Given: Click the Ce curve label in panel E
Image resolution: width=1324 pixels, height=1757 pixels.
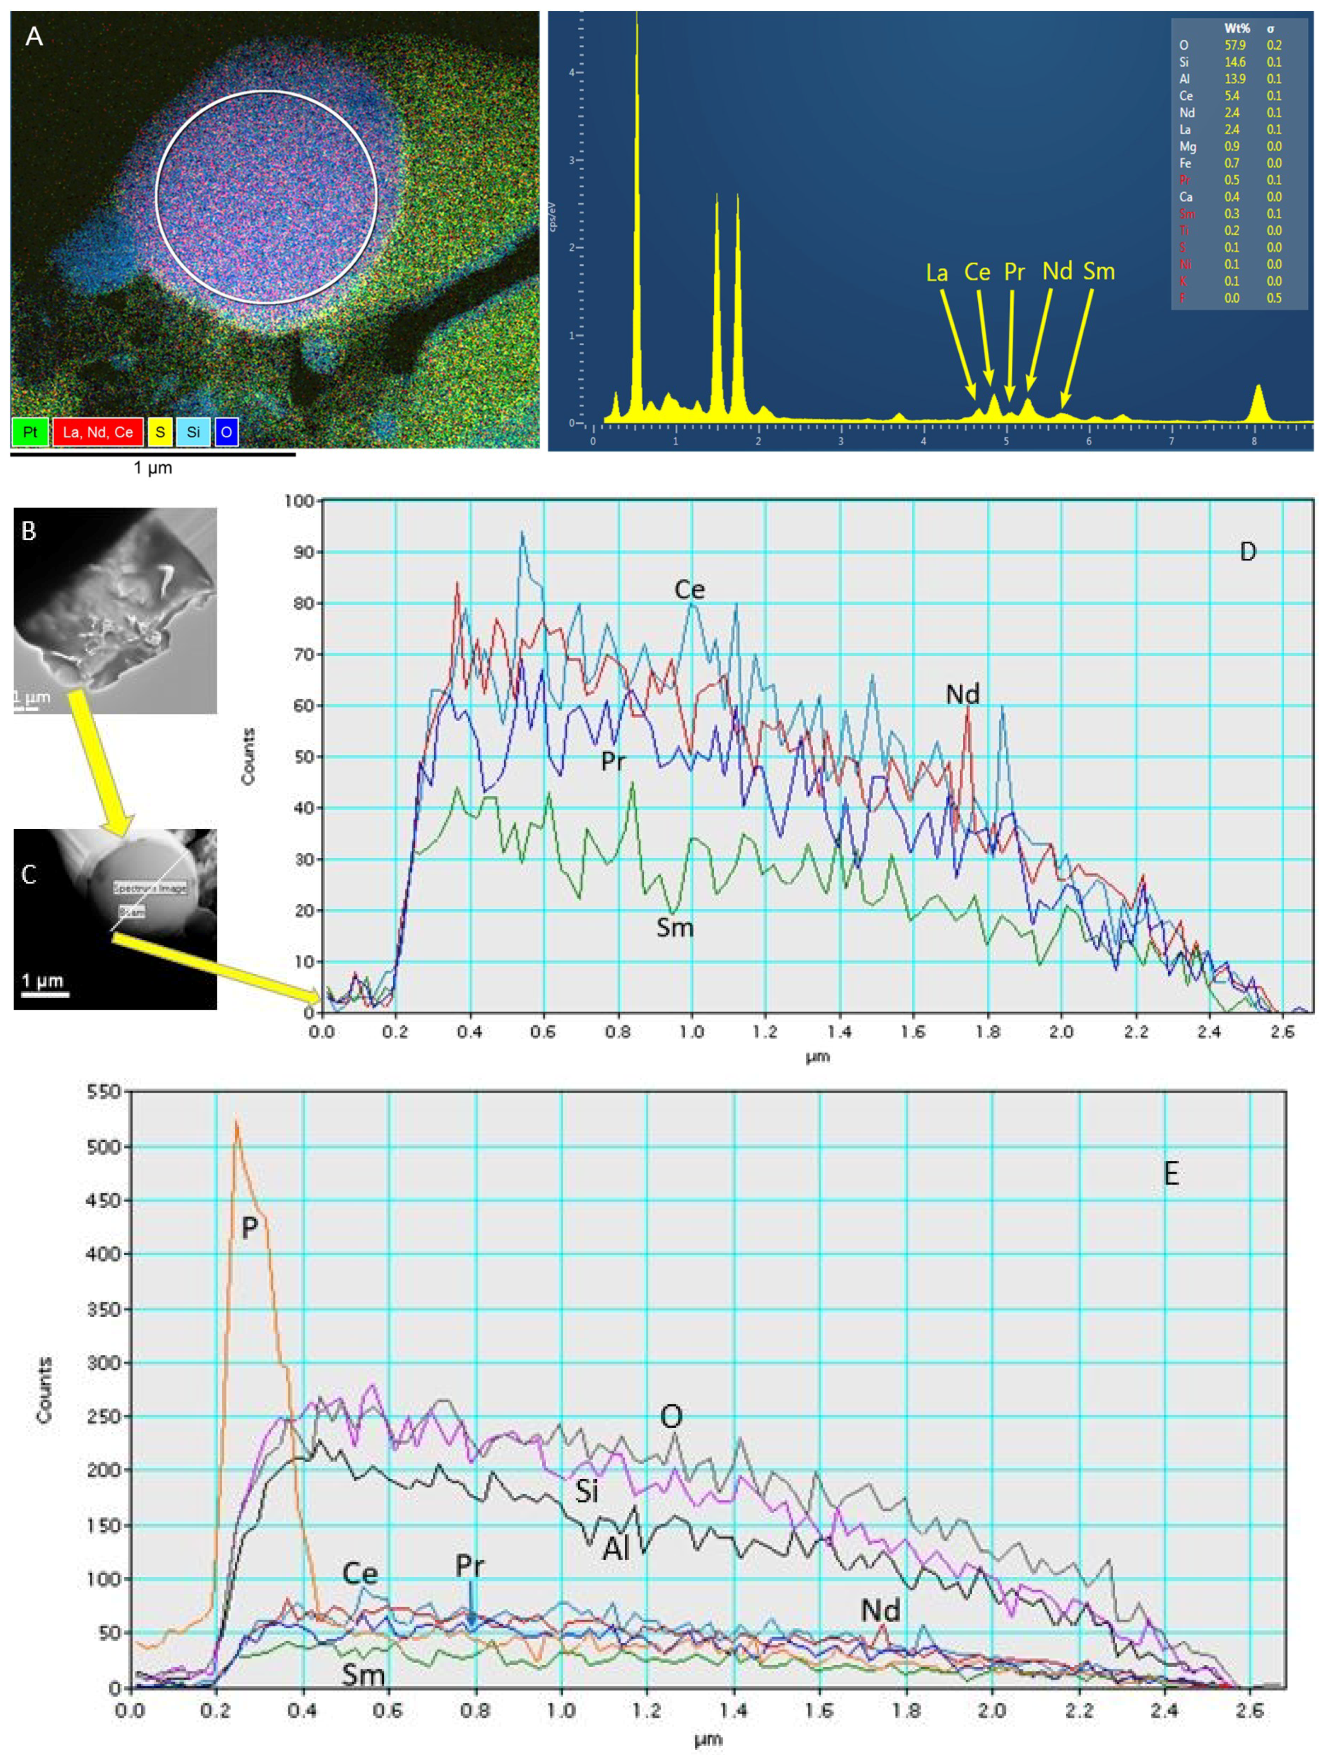Looking at the screenshot, I should click(x=360, y=1574).
